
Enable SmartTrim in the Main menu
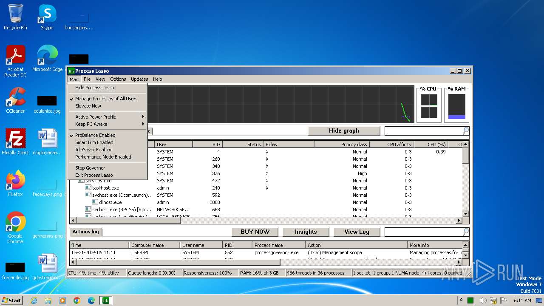[108, 142]
